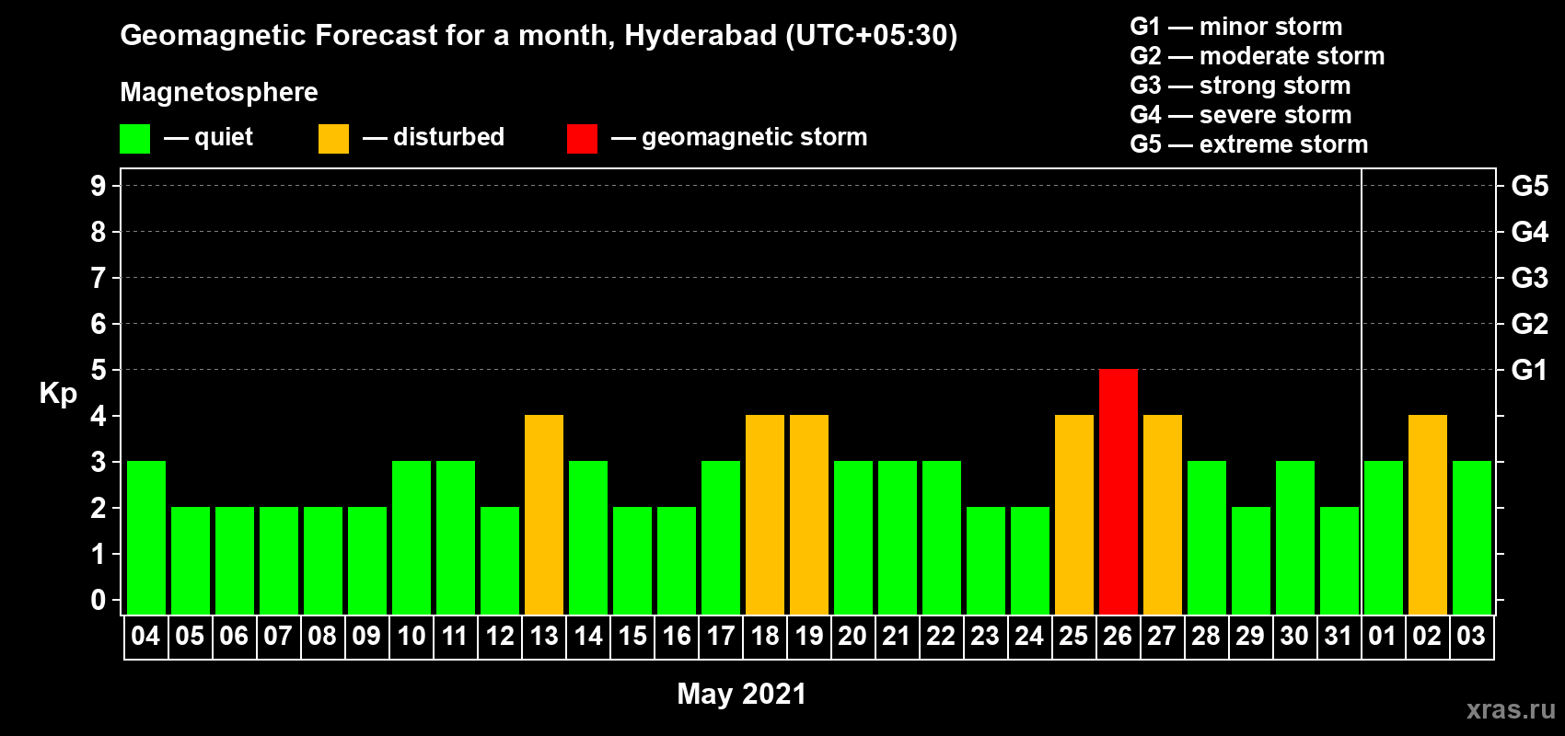Select the green bar for day 30

pyautogui.click(x=1295, y=537)
